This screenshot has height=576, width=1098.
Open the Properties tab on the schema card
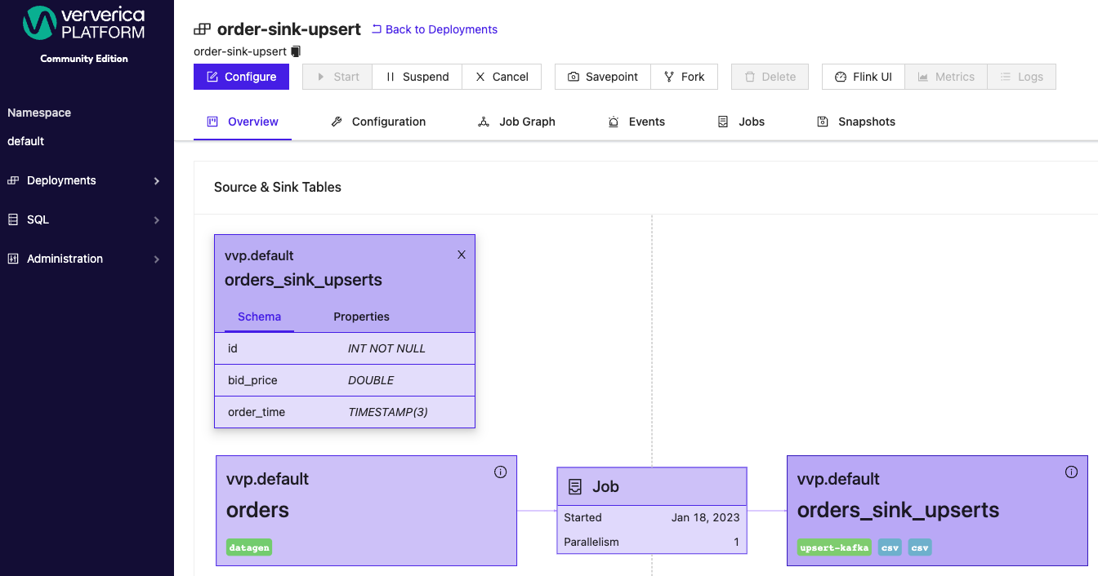point(361,317)
